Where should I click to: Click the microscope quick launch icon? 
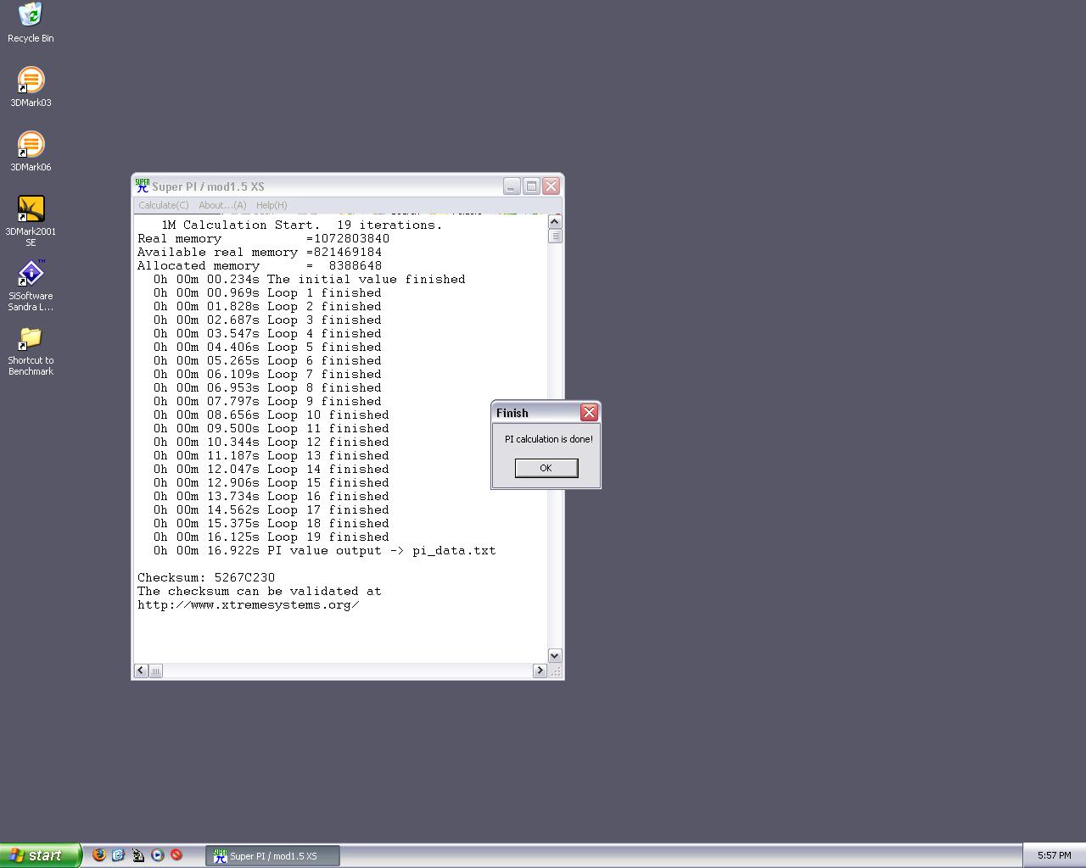tap(138, 855)
